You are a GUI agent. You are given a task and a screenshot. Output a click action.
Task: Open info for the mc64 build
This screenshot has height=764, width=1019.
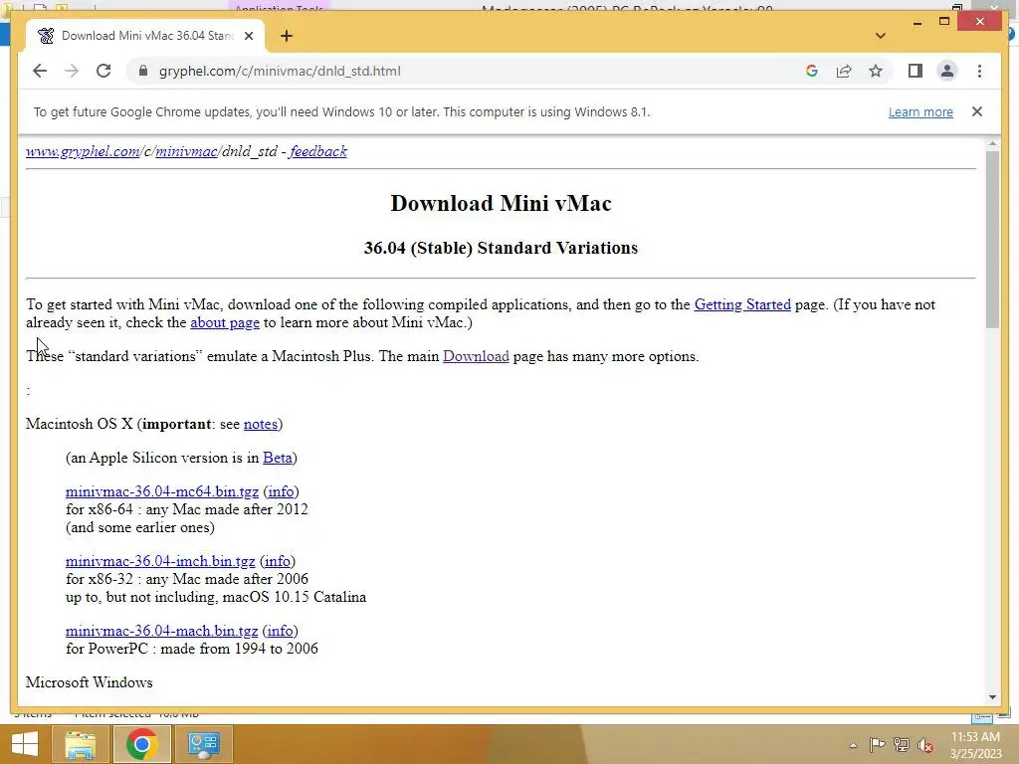coord(281,491)
